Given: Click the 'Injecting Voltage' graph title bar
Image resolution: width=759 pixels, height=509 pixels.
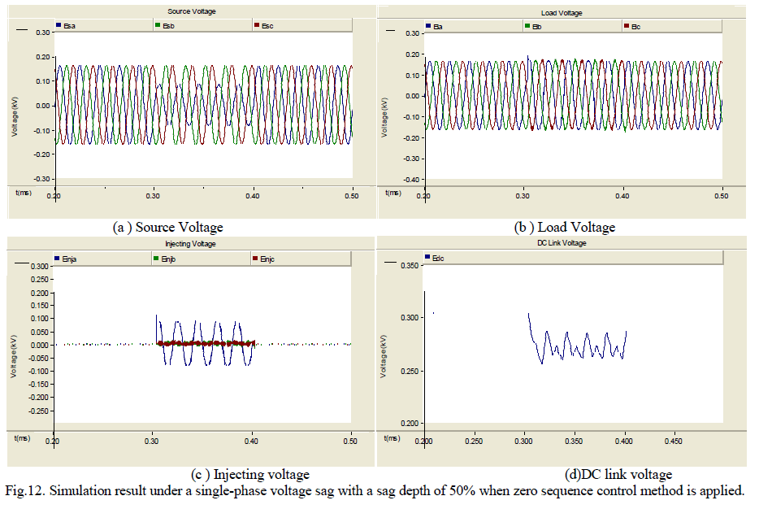Looking at the screenshot, I should (x=191, y=244).
